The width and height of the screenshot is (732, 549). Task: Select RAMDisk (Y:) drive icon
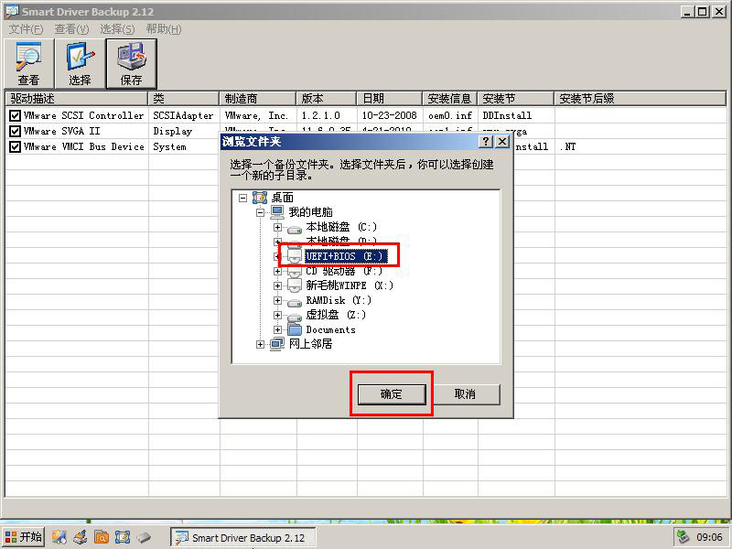295,303
